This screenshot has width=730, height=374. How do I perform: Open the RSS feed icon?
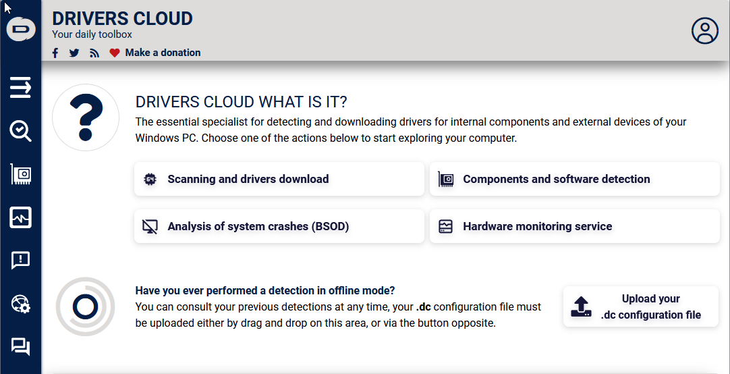pos(94,53)
